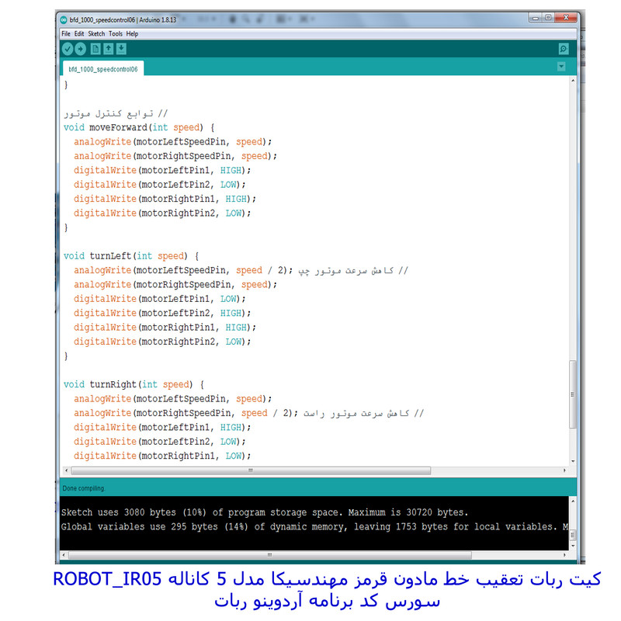The image size is (621, 621).
Task: Open the Edit menu
Action: pos(79,34)
